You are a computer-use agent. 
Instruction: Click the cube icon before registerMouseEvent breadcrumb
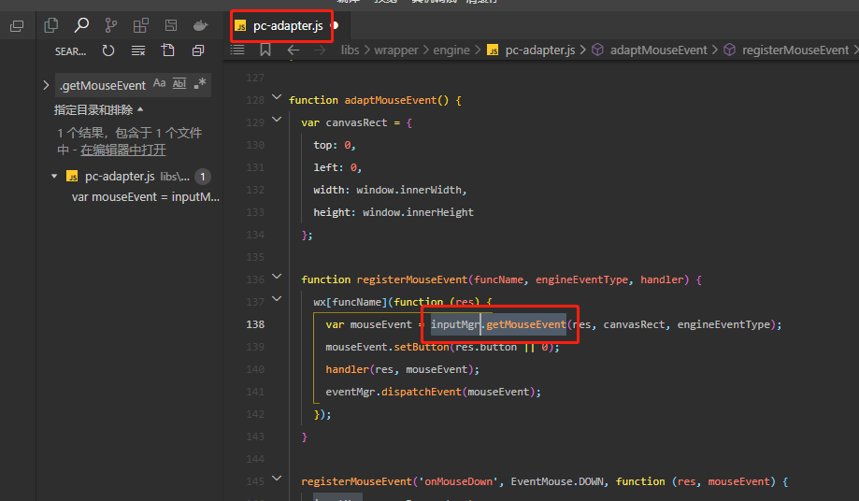click(729, 50)
